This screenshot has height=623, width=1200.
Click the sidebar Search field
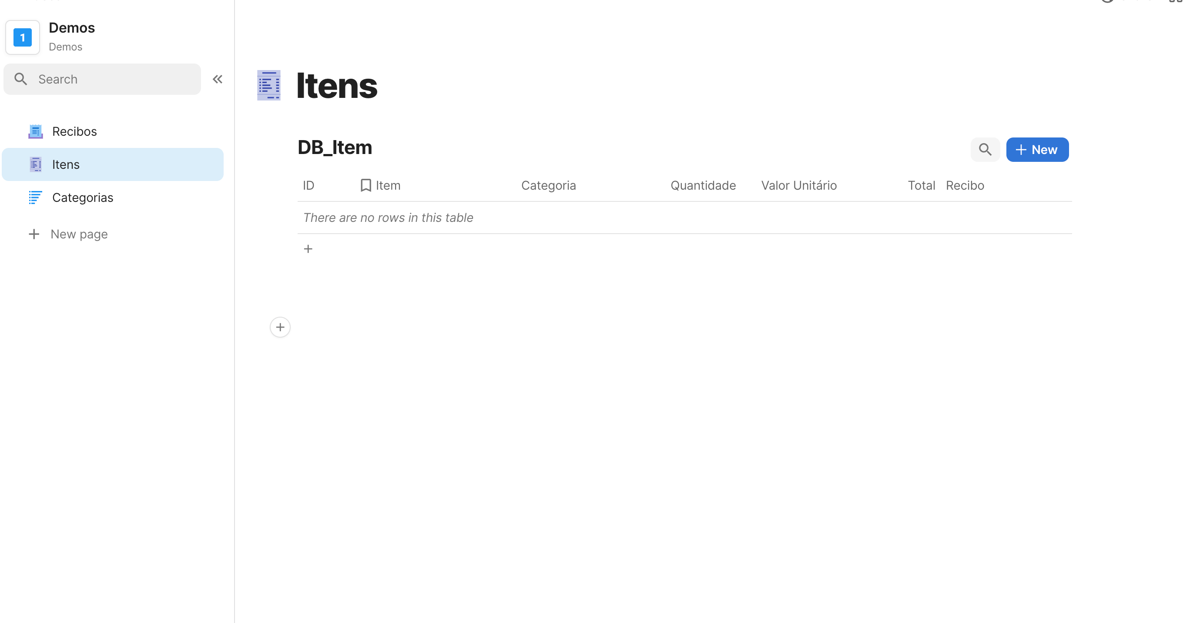pos(112,79)
